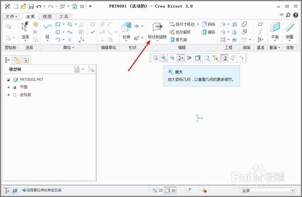
Task: Open the folder browser panel tab icon
Action: [x=17, y=60]
